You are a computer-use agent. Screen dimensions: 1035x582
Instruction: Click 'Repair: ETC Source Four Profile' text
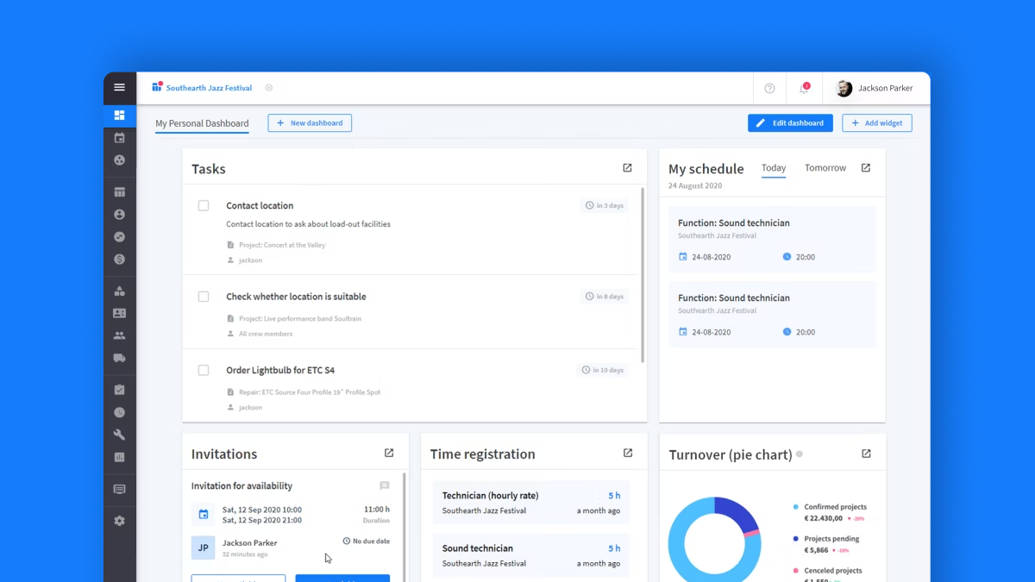pos(309,392)
